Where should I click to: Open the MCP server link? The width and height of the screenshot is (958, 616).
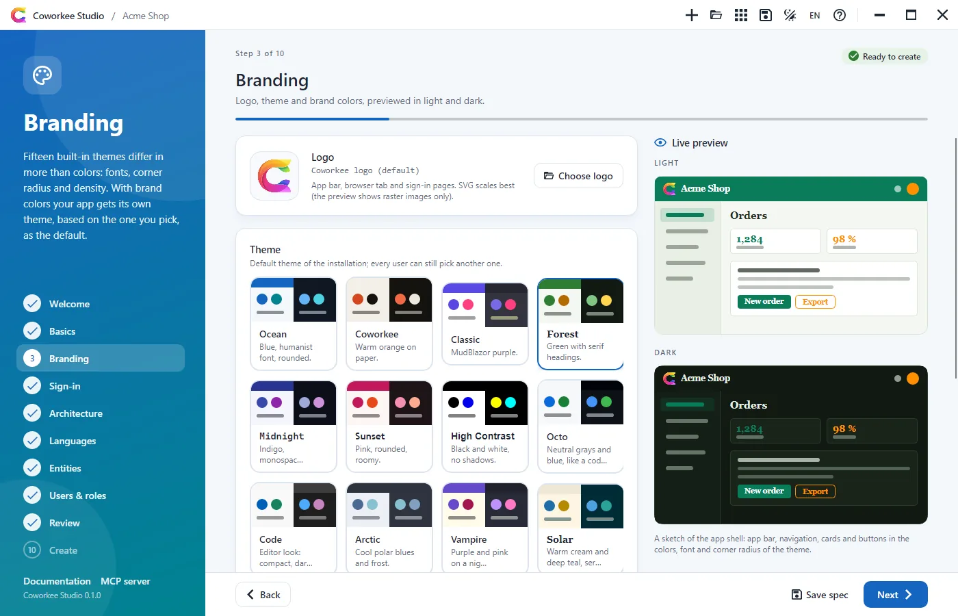pos(125,581)
